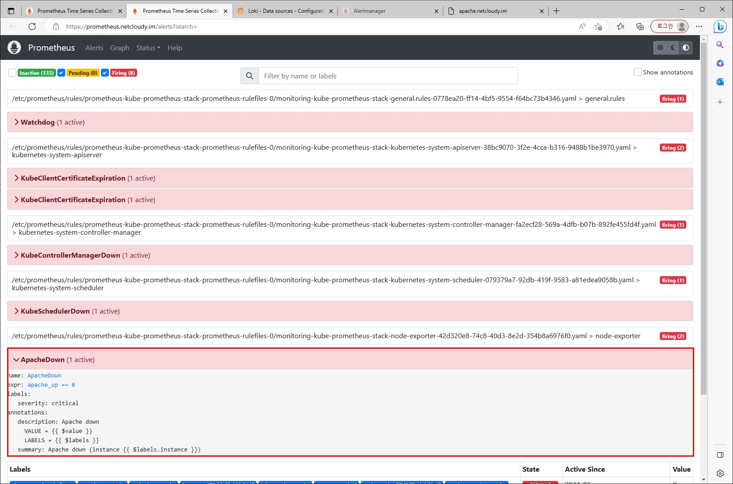Open the Outlook sidebar icon
733x484 pixels.
click(x=720, y=82)
